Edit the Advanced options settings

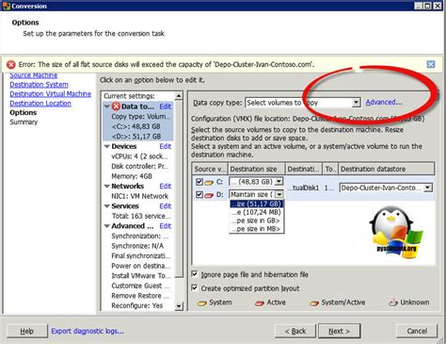[166, 226]
